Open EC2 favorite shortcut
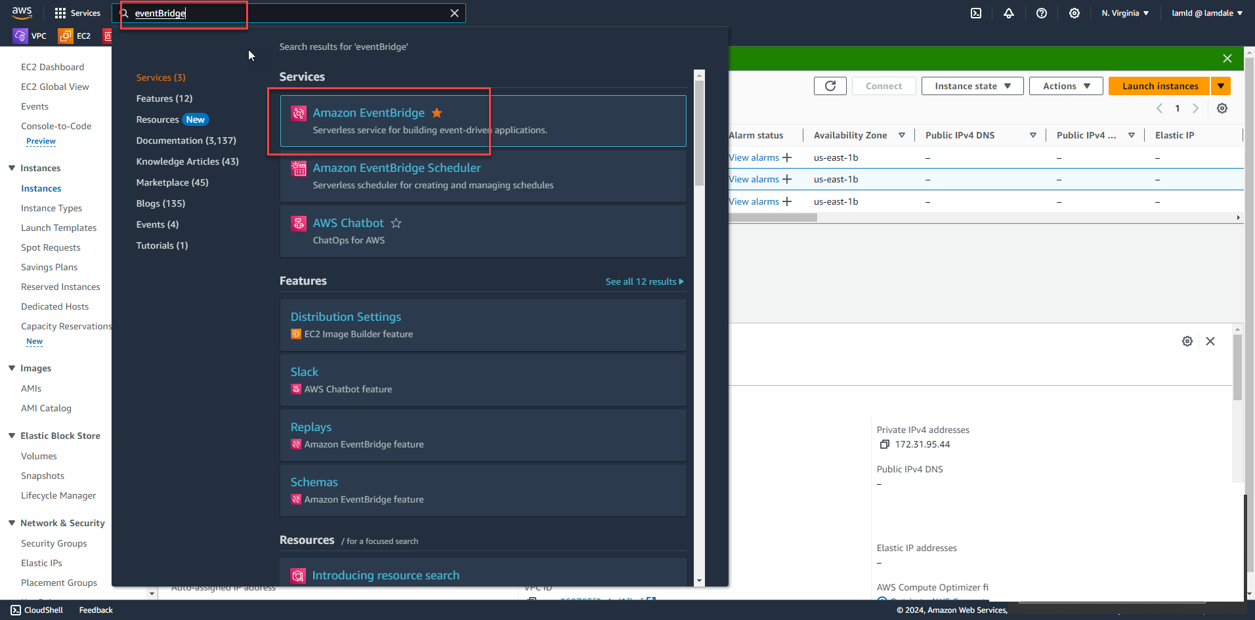This screenshot has height=620, width=1255. tap(75, 36)
